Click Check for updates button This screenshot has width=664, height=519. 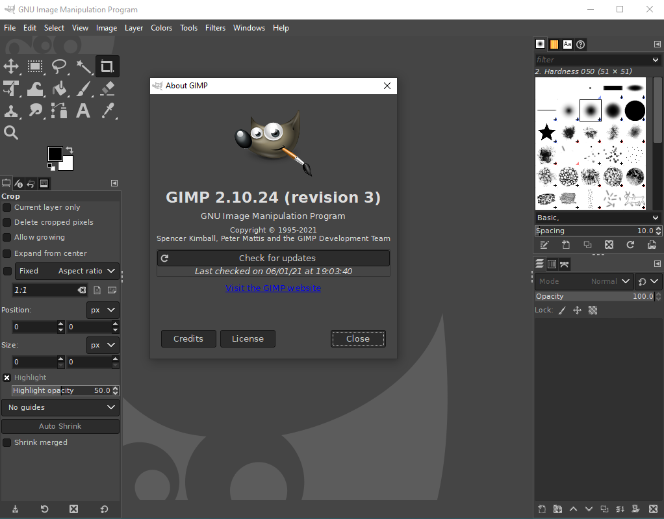click(273, 258)
